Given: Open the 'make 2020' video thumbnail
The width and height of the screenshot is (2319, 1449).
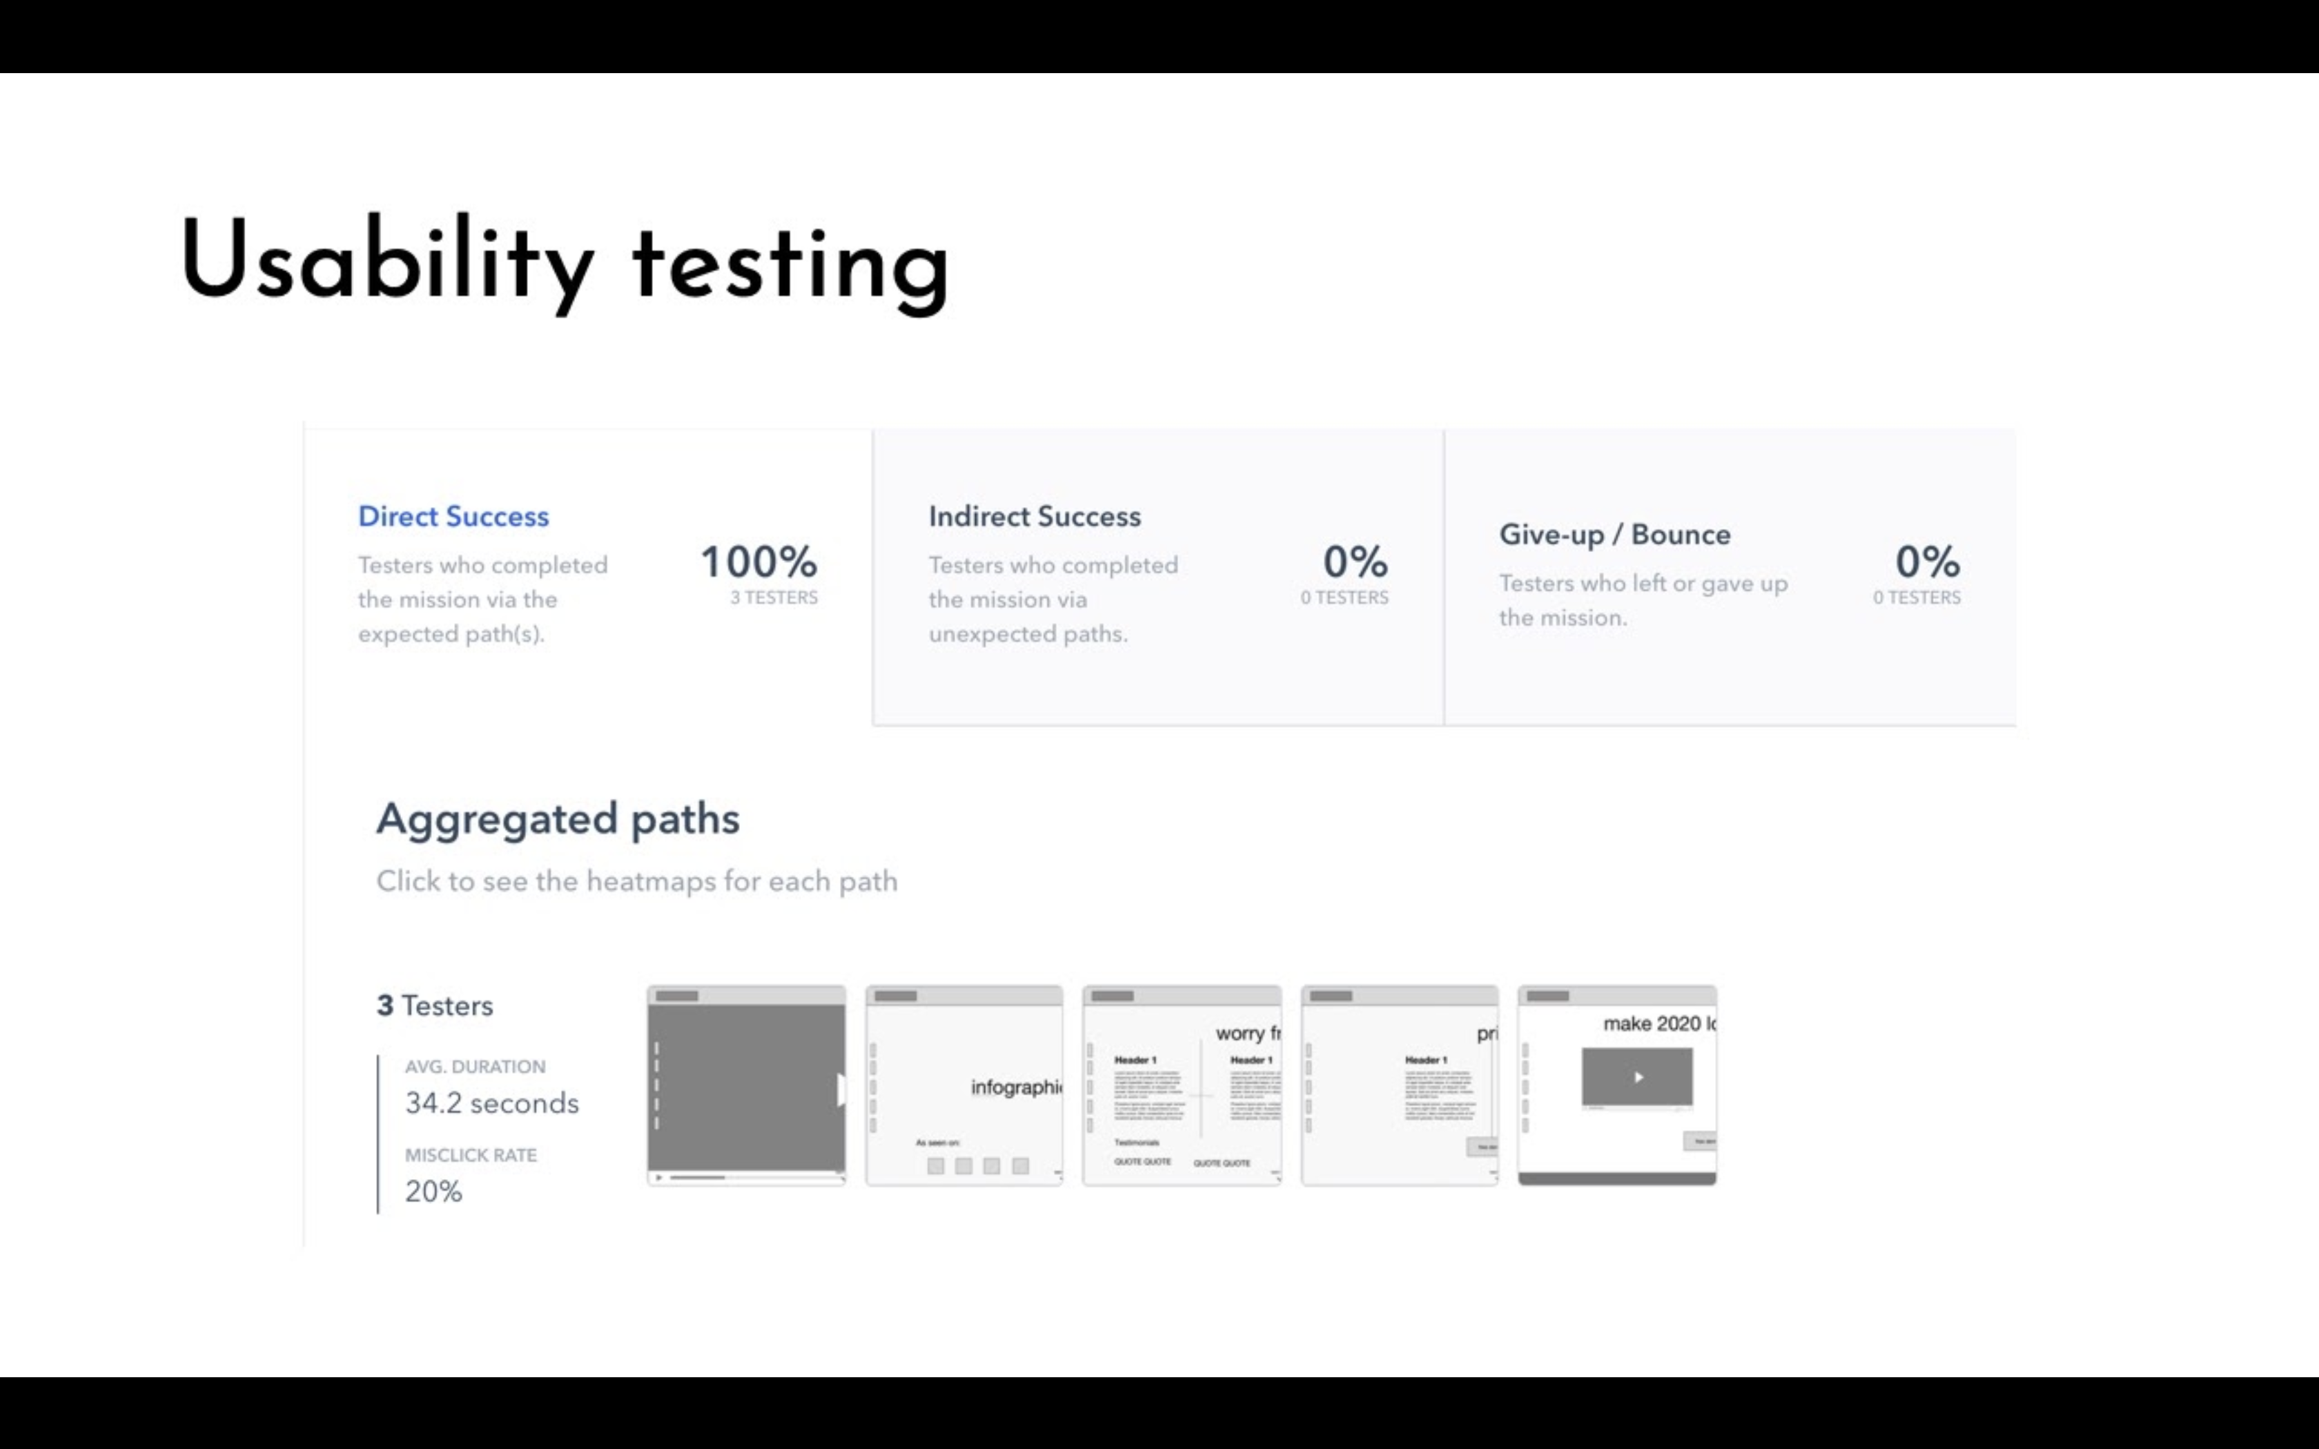Looking at the screenshot, I should pos(1616,1085).
